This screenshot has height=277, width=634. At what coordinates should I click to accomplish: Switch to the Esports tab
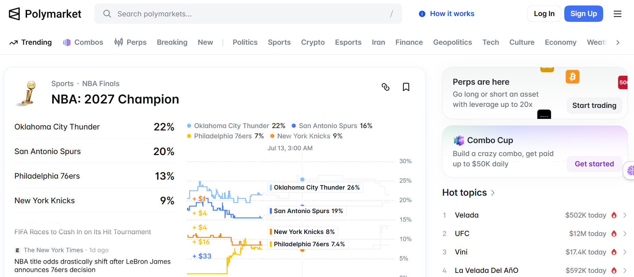(x=348, y=42)
